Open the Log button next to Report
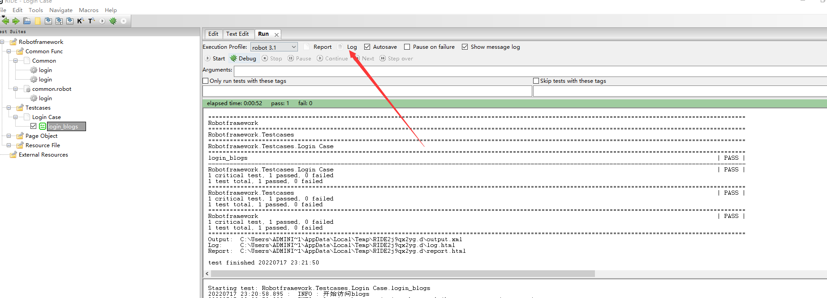Viewport: 827px width, 298px height. tap(352, 47)
